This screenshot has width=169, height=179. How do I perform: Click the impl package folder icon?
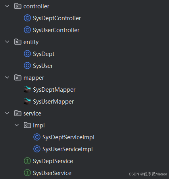tap(27, 125)
